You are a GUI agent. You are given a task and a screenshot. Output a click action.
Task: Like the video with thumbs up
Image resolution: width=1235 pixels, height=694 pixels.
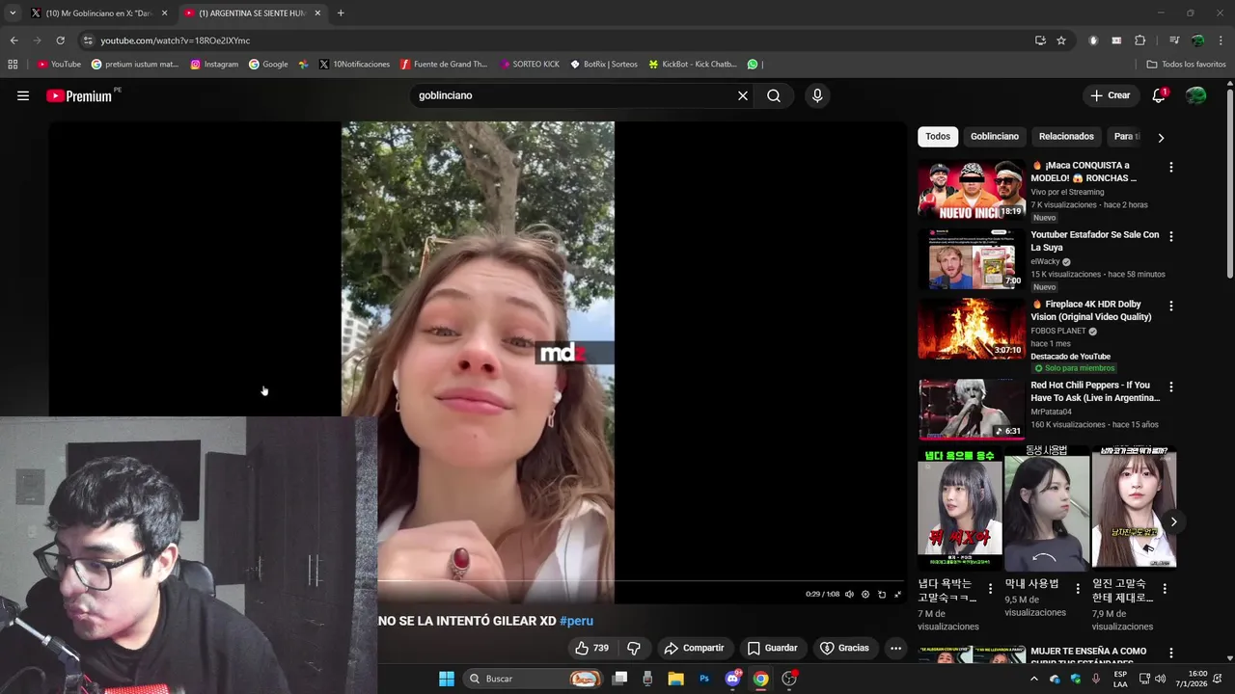click(x=591, y=648)
